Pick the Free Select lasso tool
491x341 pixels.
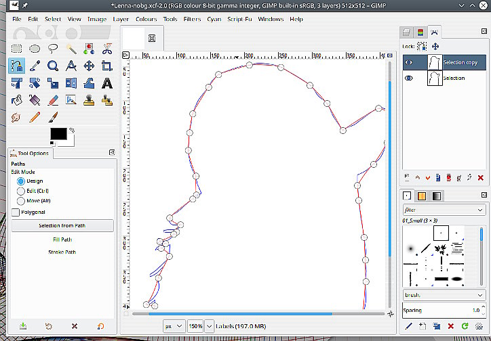(x=53, y=49)
